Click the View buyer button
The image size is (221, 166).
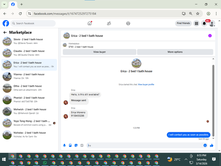(x=99, y=52)
